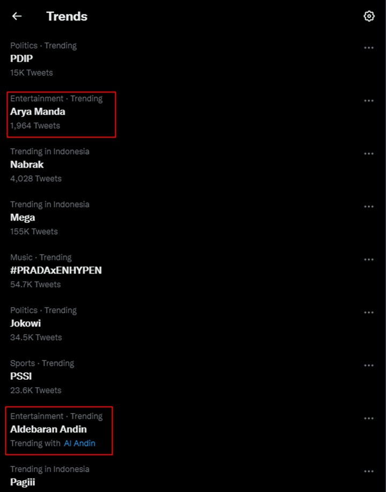Open the #PRADAxENHYPEN hashtag trend
This screenshot has width=386, height=492.
pos(56,271)
